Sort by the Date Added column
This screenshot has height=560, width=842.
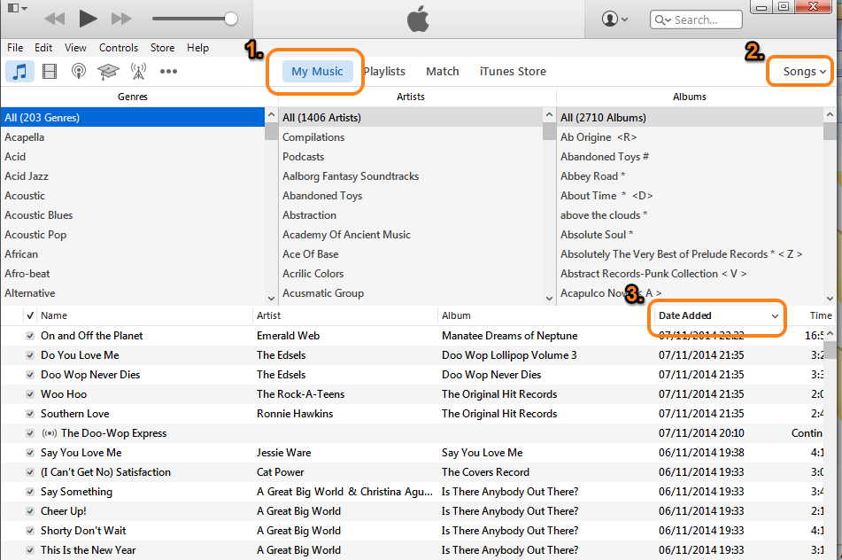[x=717, y=315]
